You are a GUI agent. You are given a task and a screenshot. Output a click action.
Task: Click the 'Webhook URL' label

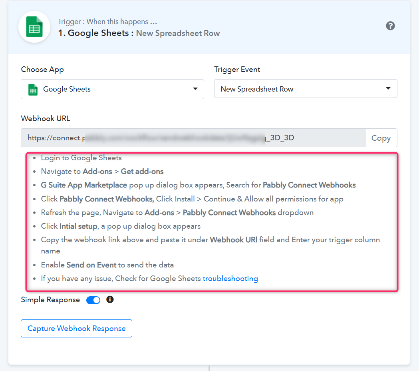click(x=46, y=118)
